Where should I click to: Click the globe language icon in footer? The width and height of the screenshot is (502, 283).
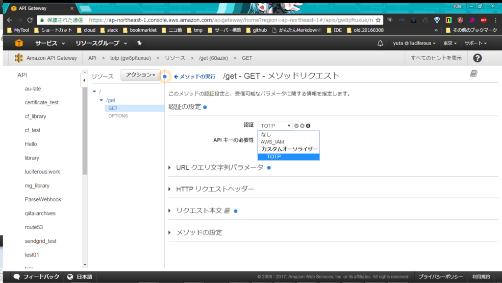[x=70, y=277]
